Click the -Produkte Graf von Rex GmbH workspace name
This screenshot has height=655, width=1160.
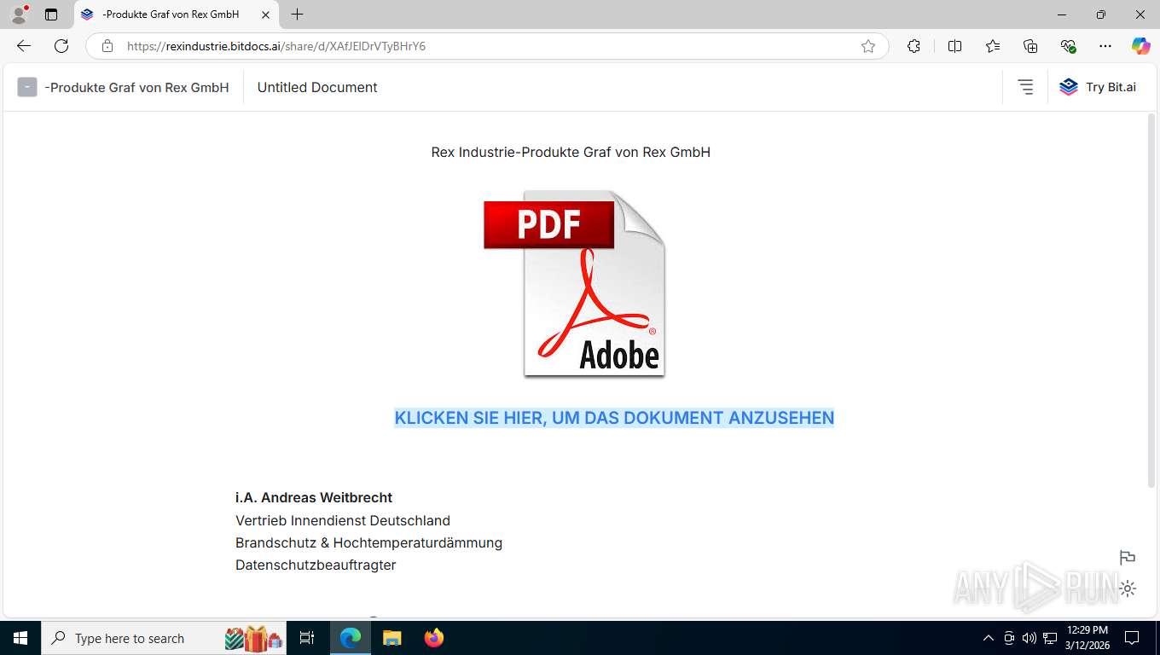point(137,87)
